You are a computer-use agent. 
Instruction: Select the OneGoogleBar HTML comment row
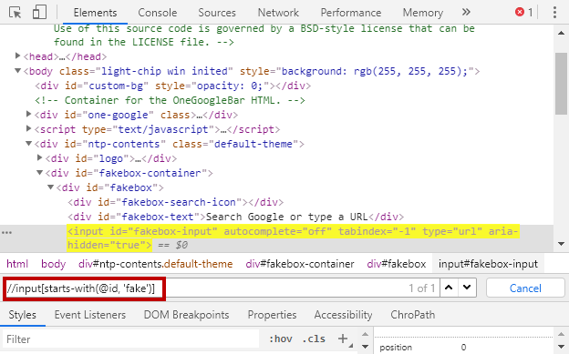(170, 100)
